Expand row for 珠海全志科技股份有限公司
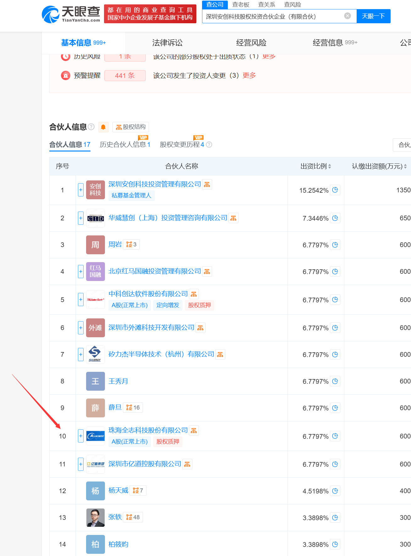 coord(81,436)
